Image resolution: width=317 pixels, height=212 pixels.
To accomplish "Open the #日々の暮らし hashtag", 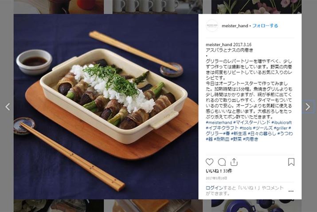I will [x=262, y=134].
